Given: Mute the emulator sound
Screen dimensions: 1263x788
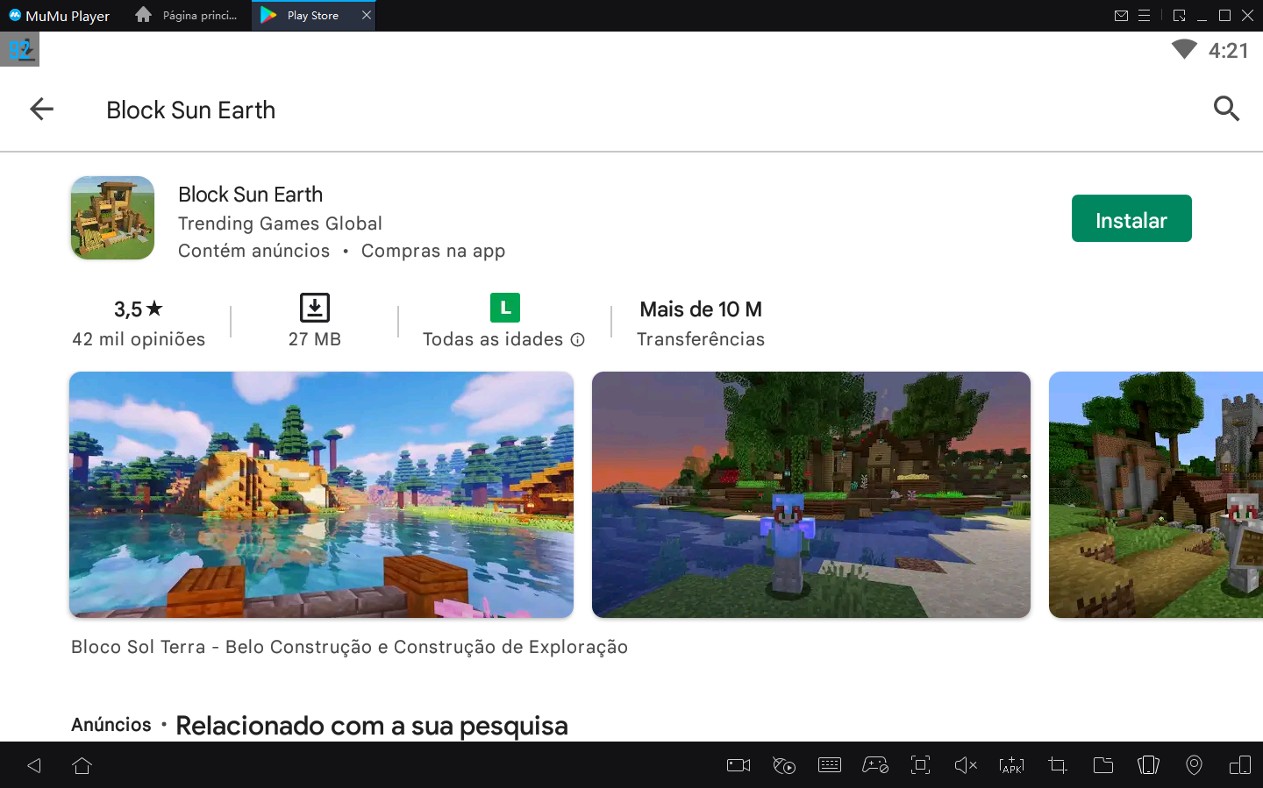Looking at the screenshot, I should [x=966, y=765].
